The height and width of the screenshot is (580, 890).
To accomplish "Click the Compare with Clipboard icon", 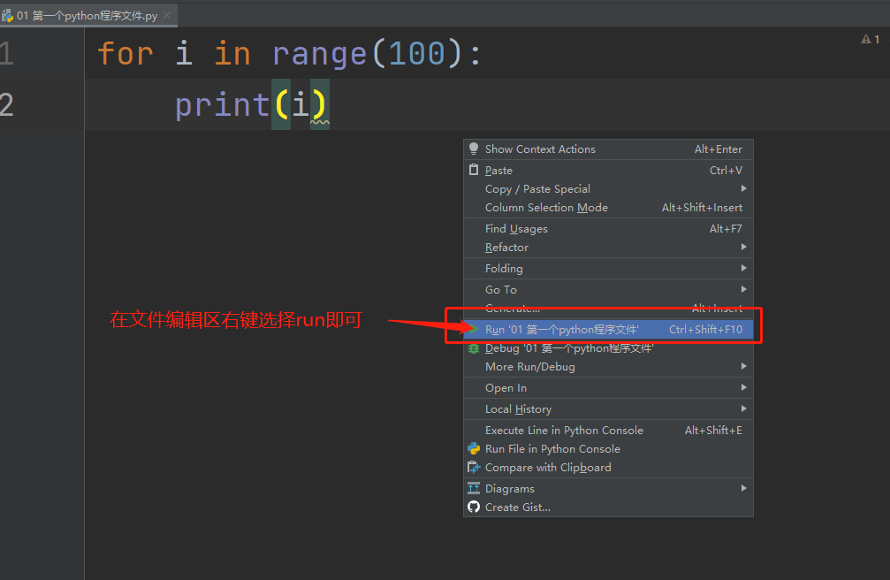I will pos(474,467).
